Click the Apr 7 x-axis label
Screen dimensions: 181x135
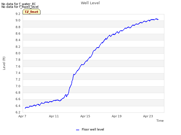click(x=22, y=116)
